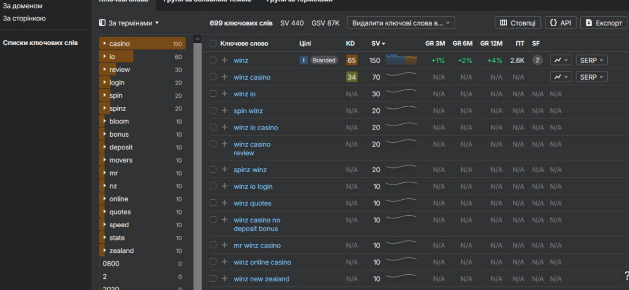Add "winz io casino" using the plus icon
This screenshot has height=290, width=629.
click(x=224, y=127)
